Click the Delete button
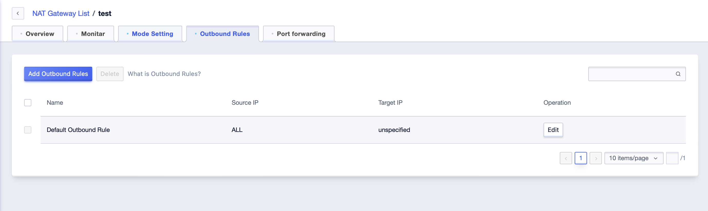 click(110, 74)
